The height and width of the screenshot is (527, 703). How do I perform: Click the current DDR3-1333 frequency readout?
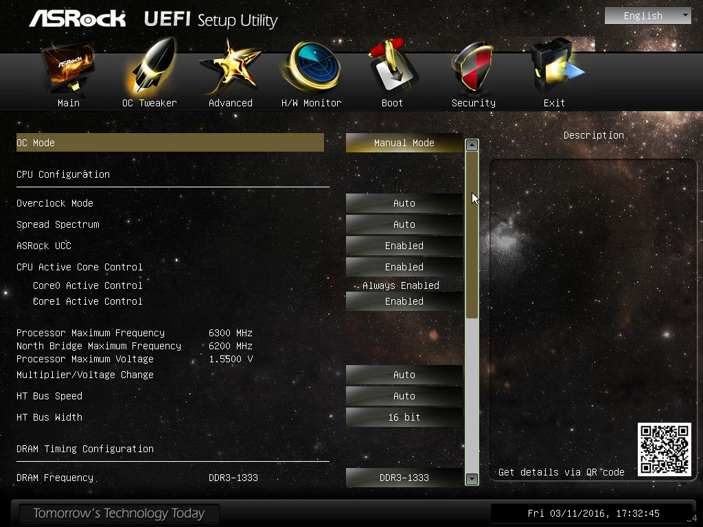(233, 478)
